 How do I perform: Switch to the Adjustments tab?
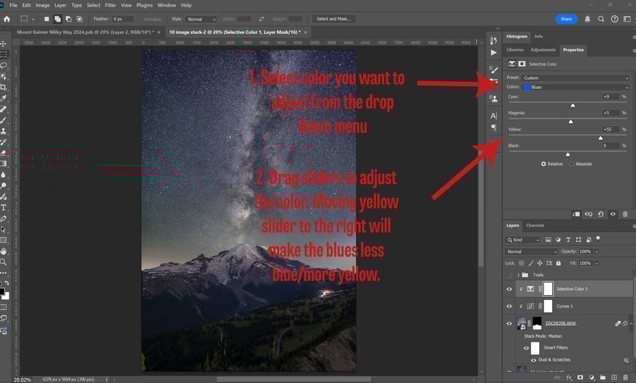543,50
